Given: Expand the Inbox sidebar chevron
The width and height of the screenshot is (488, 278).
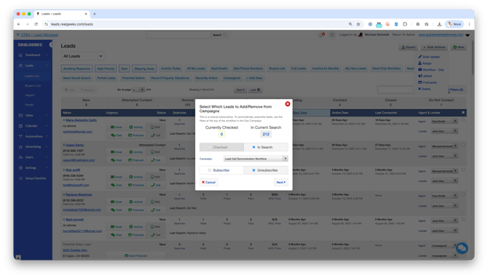Looking at the screenshot, I should coord(47,116).
